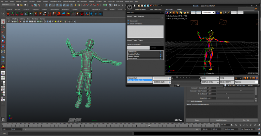Select the arrow Select tool in Maya toolbox

(3, 21)
